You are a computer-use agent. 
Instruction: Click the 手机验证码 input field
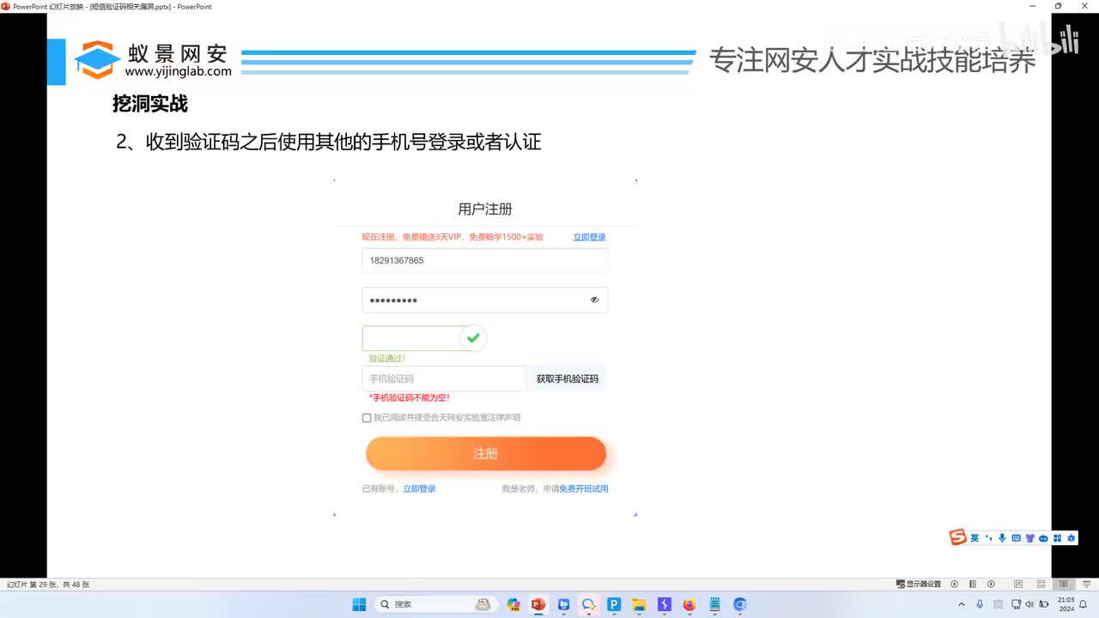(x=444, y=379)
